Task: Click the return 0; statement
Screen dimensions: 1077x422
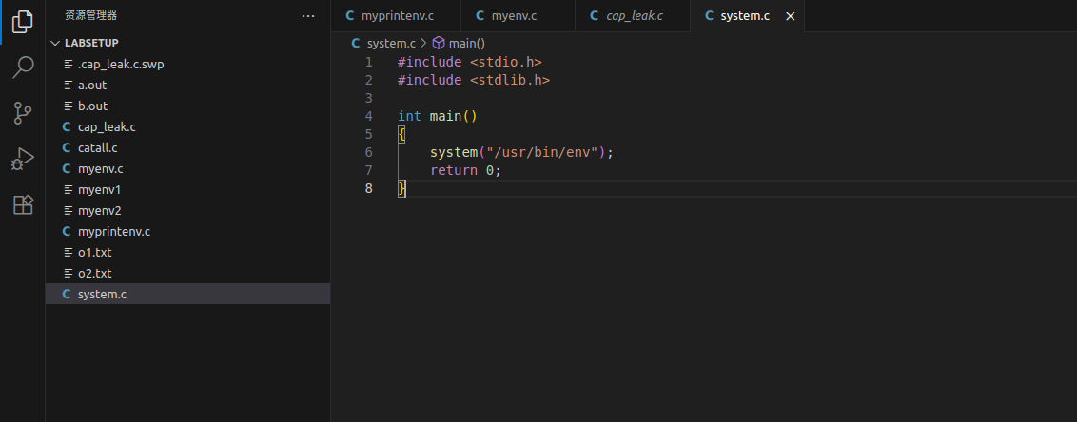Action: [466, 169]
